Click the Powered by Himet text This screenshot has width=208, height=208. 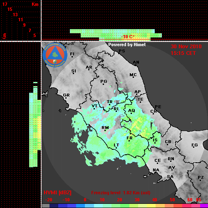click(x=127, y=45)
